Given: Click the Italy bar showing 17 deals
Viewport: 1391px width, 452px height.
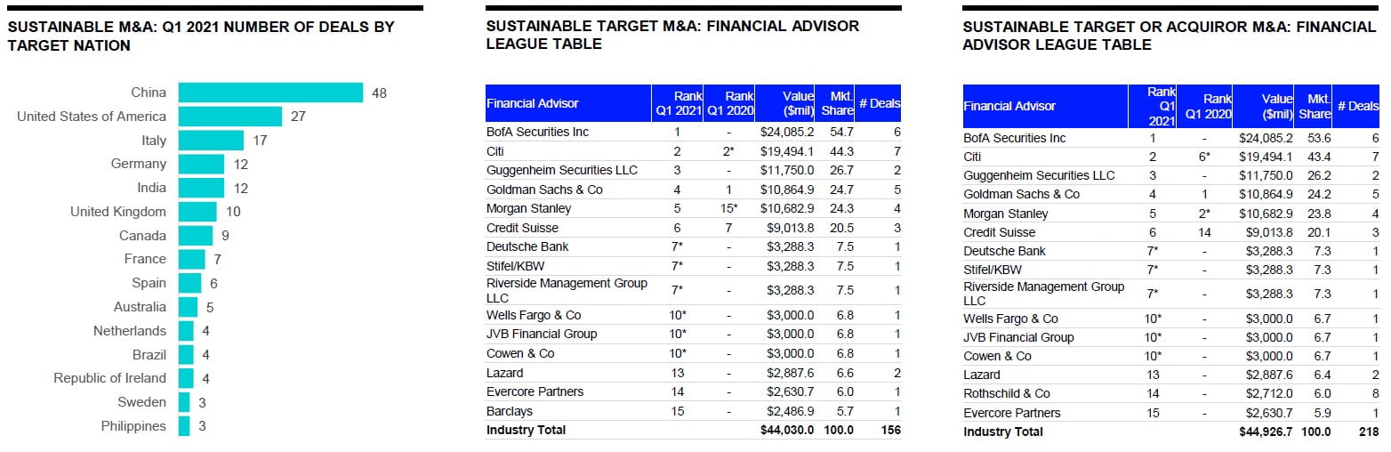Looking at the screenshot, I should point(211,141).
